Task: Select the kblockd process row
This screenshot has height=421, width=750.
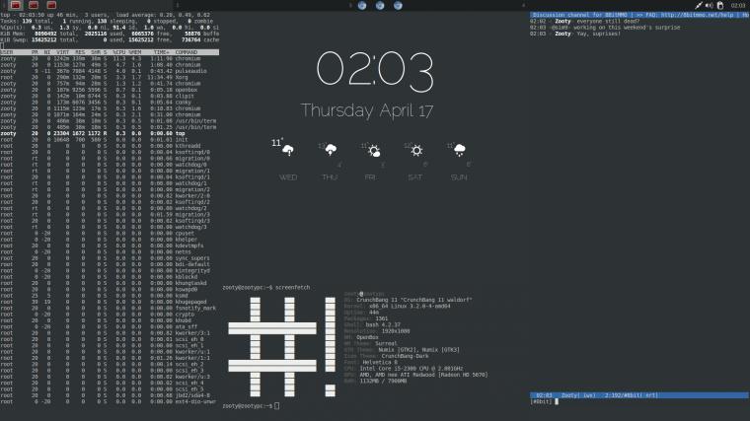Action: point(110,277)
